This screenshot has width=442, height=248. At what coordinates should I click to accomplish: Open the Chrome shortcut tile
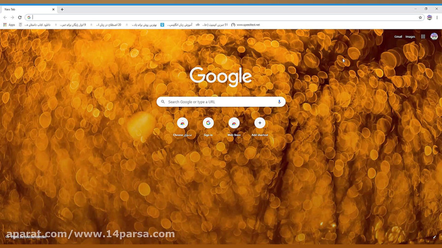pyautogui.click(x=182, y=127)
